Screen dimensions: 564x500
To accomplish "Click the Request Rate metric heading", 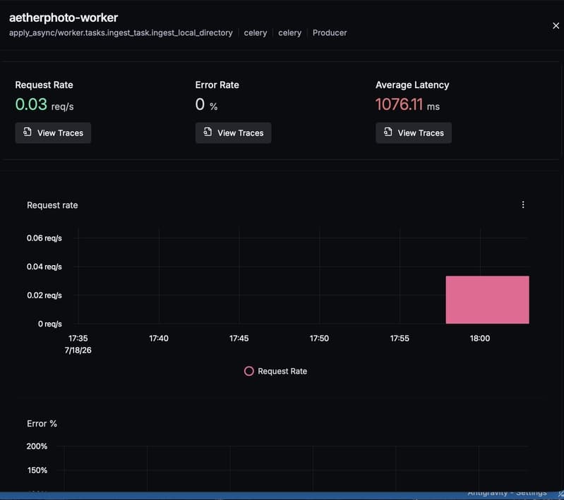I will [x=44, y=85].
